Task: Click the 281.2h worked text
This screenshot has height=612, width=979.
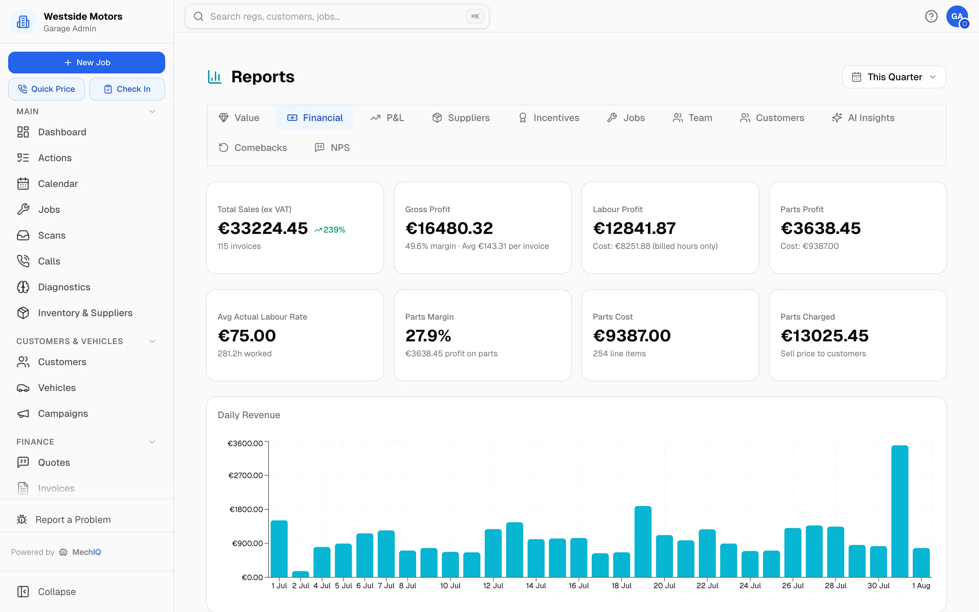Action: tap(244, 353)
